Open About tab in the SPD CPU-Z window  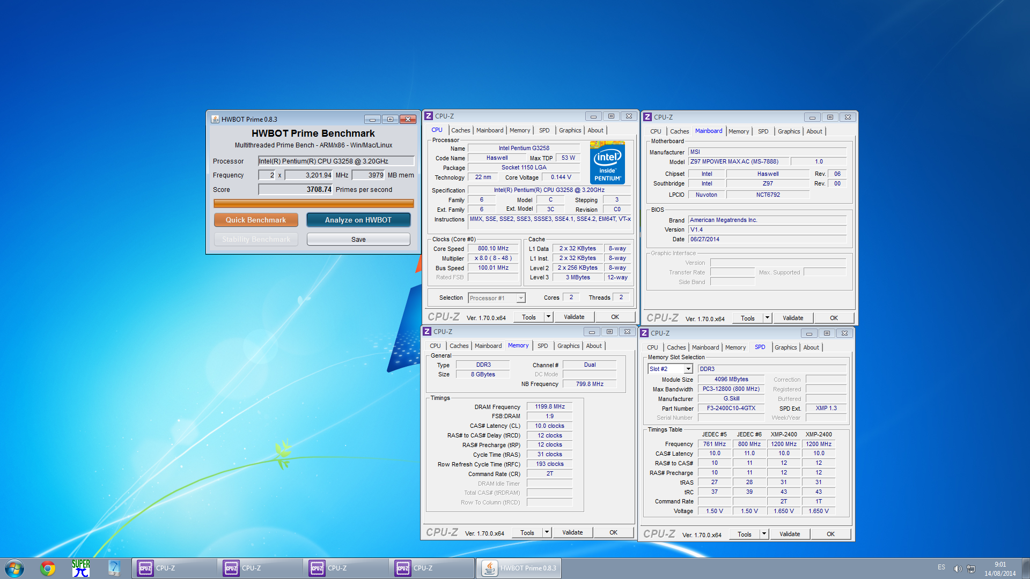(x=811, y=347)
